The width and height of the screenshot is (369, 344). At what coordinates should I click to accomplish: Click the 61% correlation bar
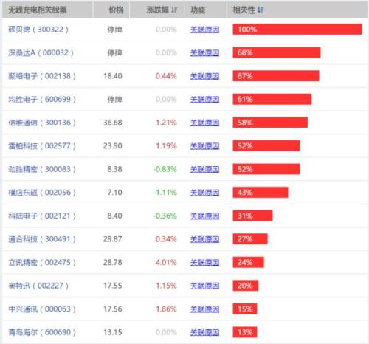272,100
